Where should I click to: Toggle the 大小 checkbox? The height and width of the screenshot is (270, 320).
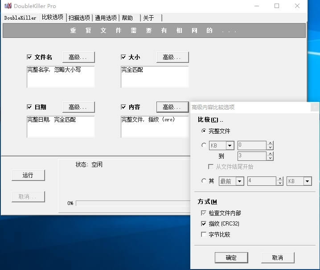click(x=123, y=57)
